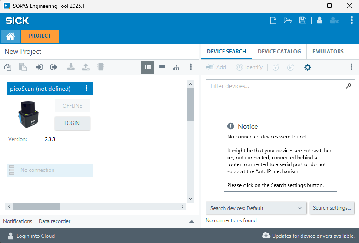
Task: Click the user logout icon in header
Action: pos(334,20)
